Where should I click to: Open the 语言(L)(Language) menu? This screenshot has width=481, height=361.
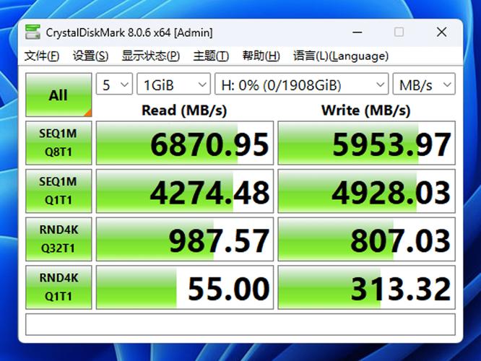[x=341, y=56]
